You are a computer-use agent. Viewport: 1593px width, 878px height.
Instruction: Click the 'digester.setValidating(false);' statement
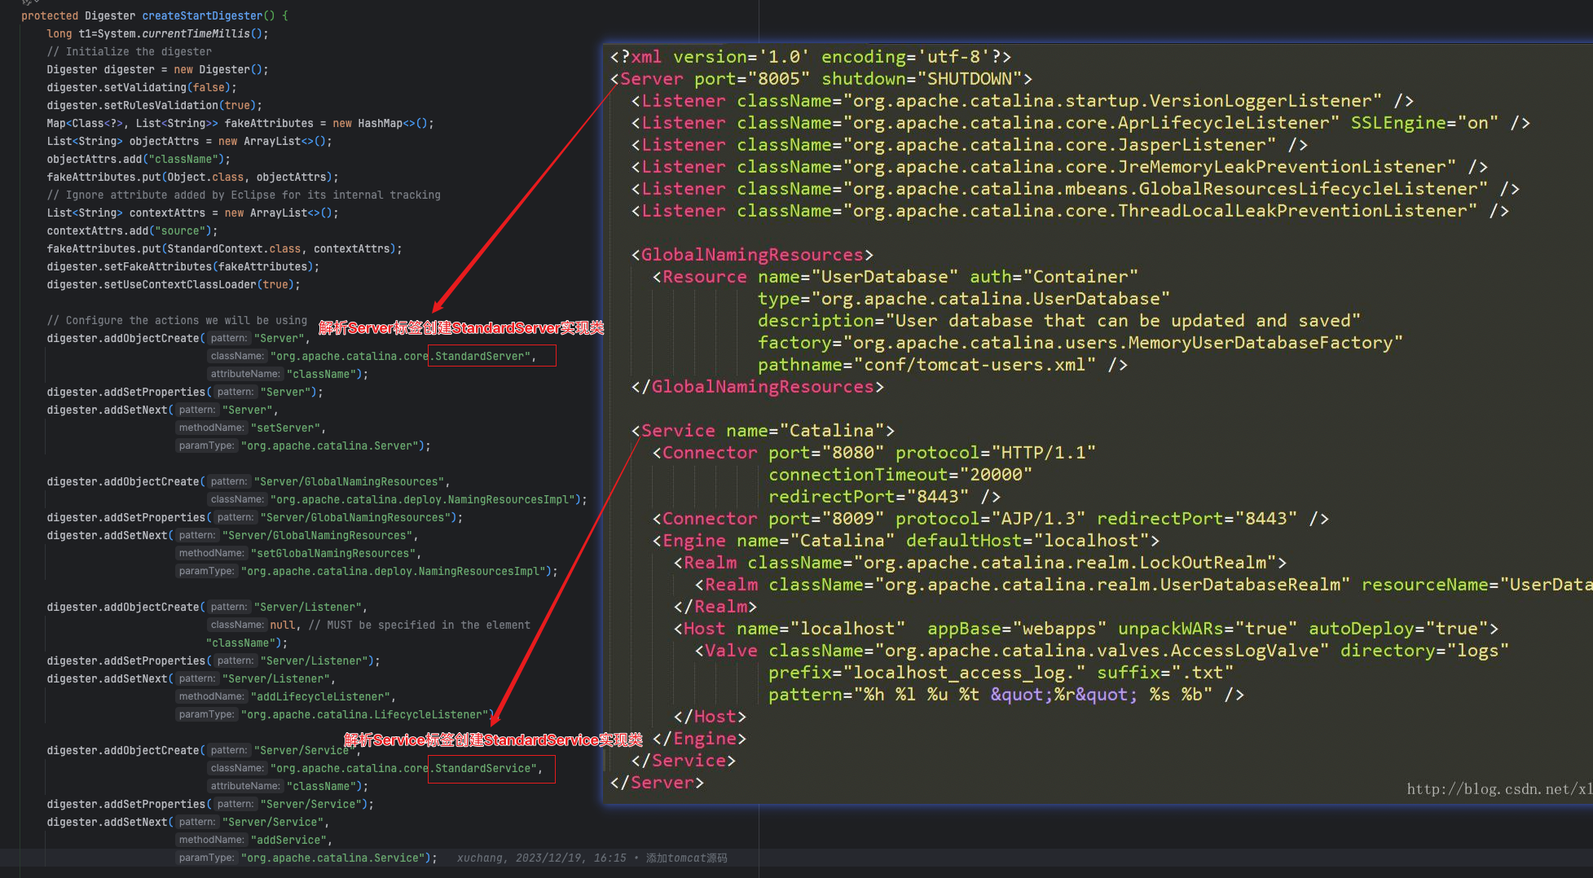pos(142,87)
